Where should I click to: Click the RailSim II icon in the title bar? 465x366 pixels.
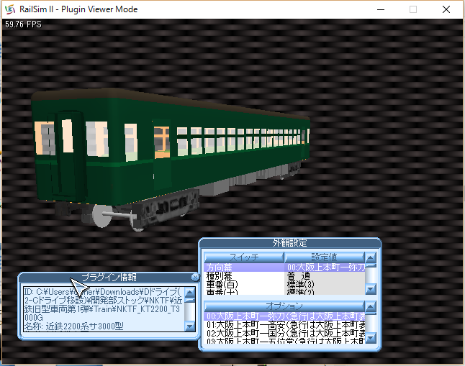pyautogui.click(x=10, y=9)
